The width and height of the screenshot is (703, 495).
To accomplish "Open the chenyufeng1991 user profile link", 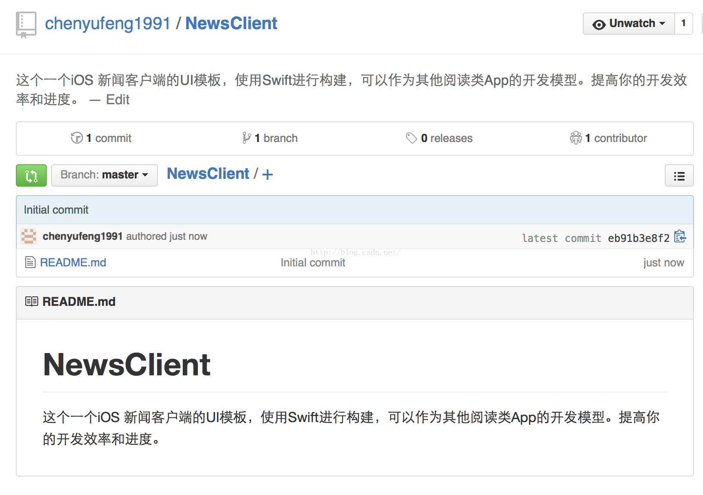I will click(108, 24).
